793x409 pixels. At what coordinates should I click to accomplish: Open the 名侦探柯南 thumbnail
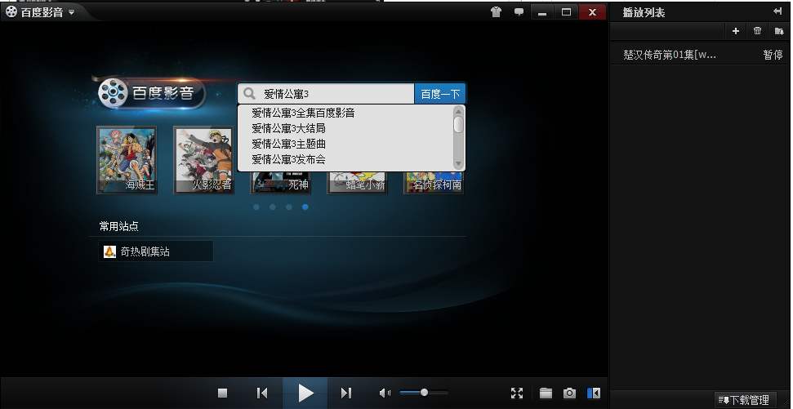click(434, 183)
